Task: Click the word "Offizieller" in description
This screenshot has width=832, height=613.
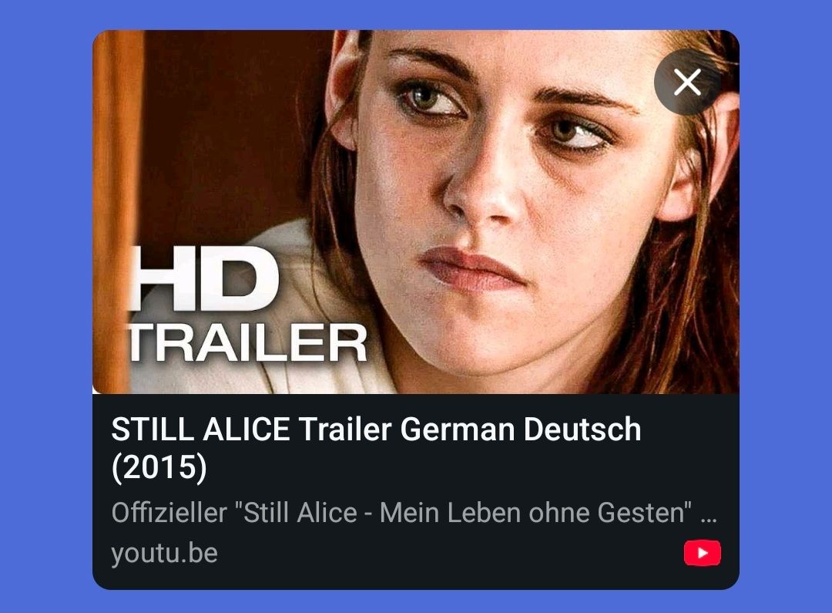Action: point(169,513)
